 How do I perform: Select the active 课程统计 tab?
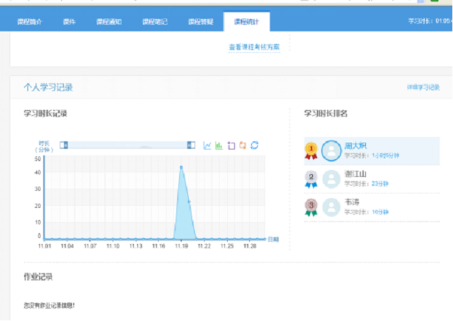[x=246, y=21]
